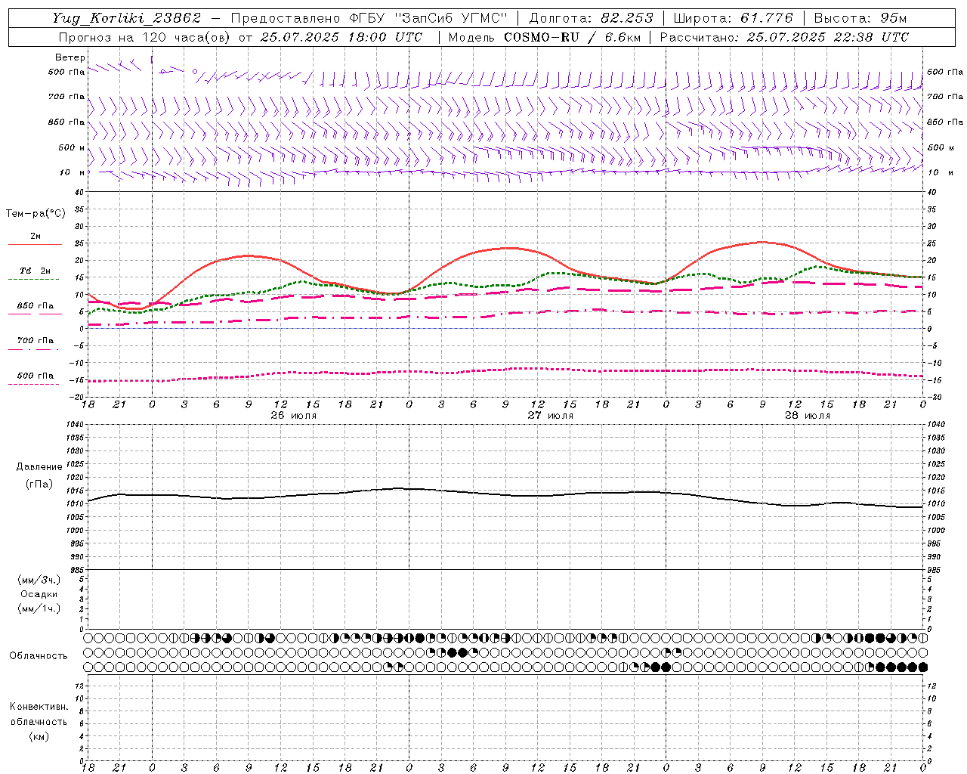The height and width of the screenshot is (774, 967).
Task: Click the 28 июля date label
Action: [x=807, y=415]
